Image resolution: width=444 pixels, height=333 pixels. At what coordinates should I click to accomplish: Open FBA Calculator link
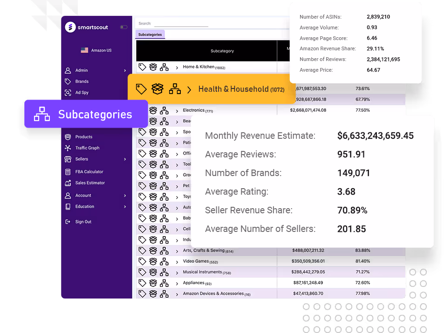click(x=89, y=171)
